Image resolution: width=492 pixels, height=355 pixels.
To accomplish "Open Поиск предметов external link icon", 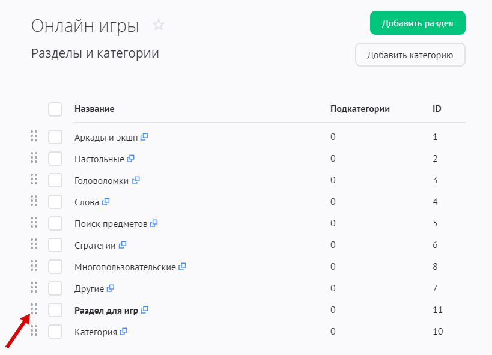I will click(x=154, y=223).
